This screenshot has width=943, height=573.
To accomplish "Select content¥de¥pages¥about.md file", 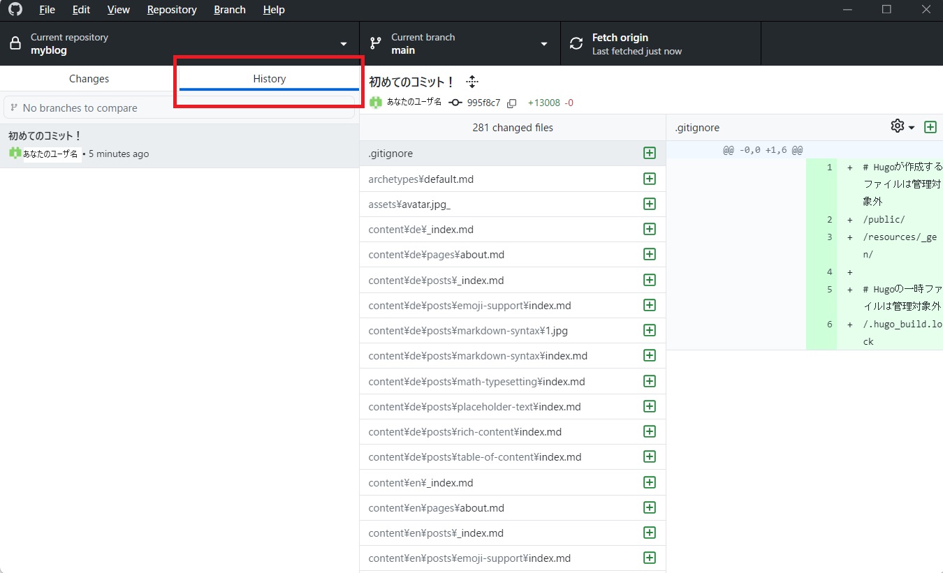I will click(x=513, y=255).
